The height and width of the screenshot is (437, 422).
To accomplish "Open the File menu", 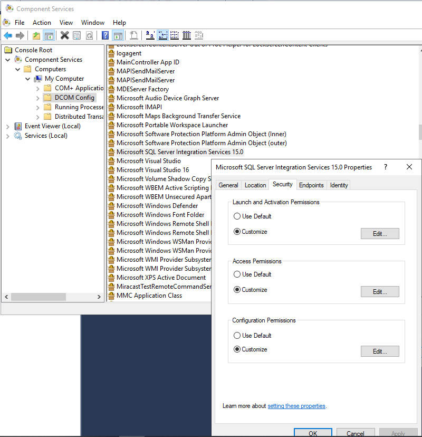I will click(x=20, y=23).
